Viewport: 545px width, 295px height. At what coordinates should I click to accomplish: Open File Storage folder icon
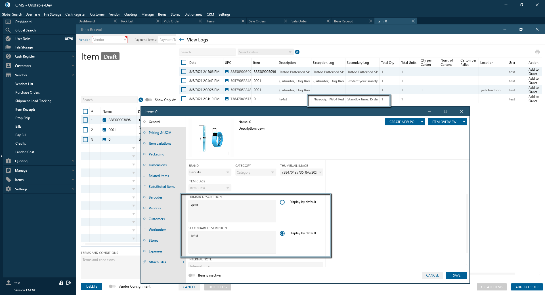click(8, 47)
